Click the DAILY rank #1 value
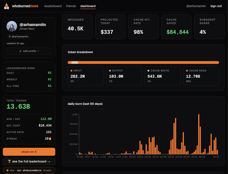The height and width of the screenshot is (174, 228). (x=50, y=73)
